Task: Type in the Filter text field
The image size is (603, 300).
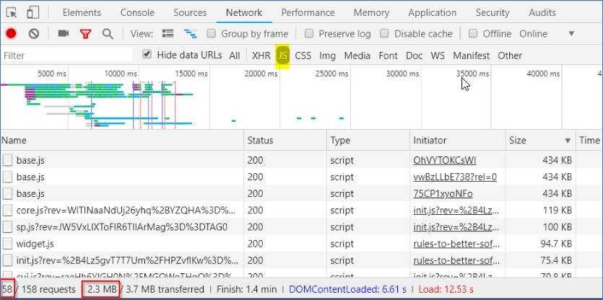Action: point(65,56)
